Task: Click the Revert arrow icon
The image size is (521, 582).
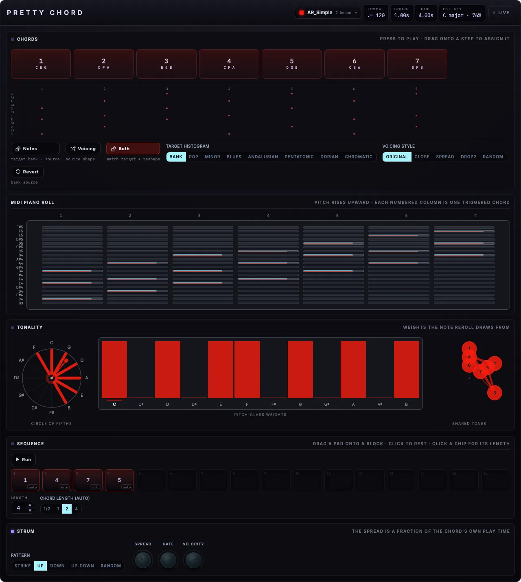Action: pos(18,172)
